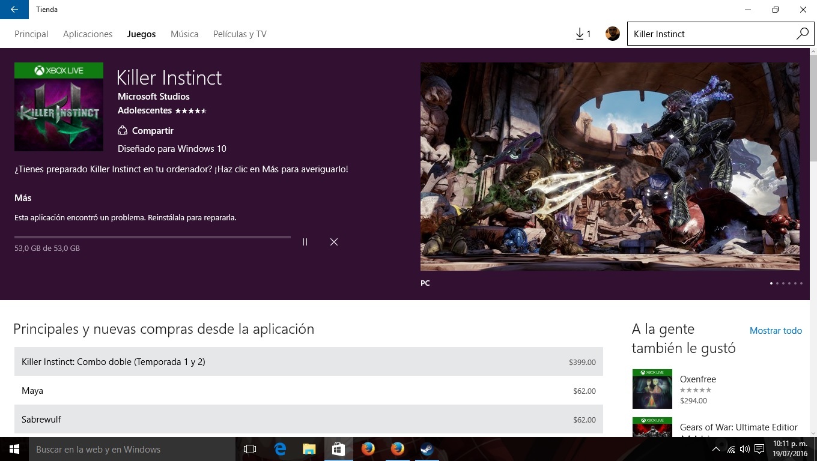Open the second Firefox taskbar icon
The height and width of the screenshot is (461, 817).
click(x=397, y=449)
